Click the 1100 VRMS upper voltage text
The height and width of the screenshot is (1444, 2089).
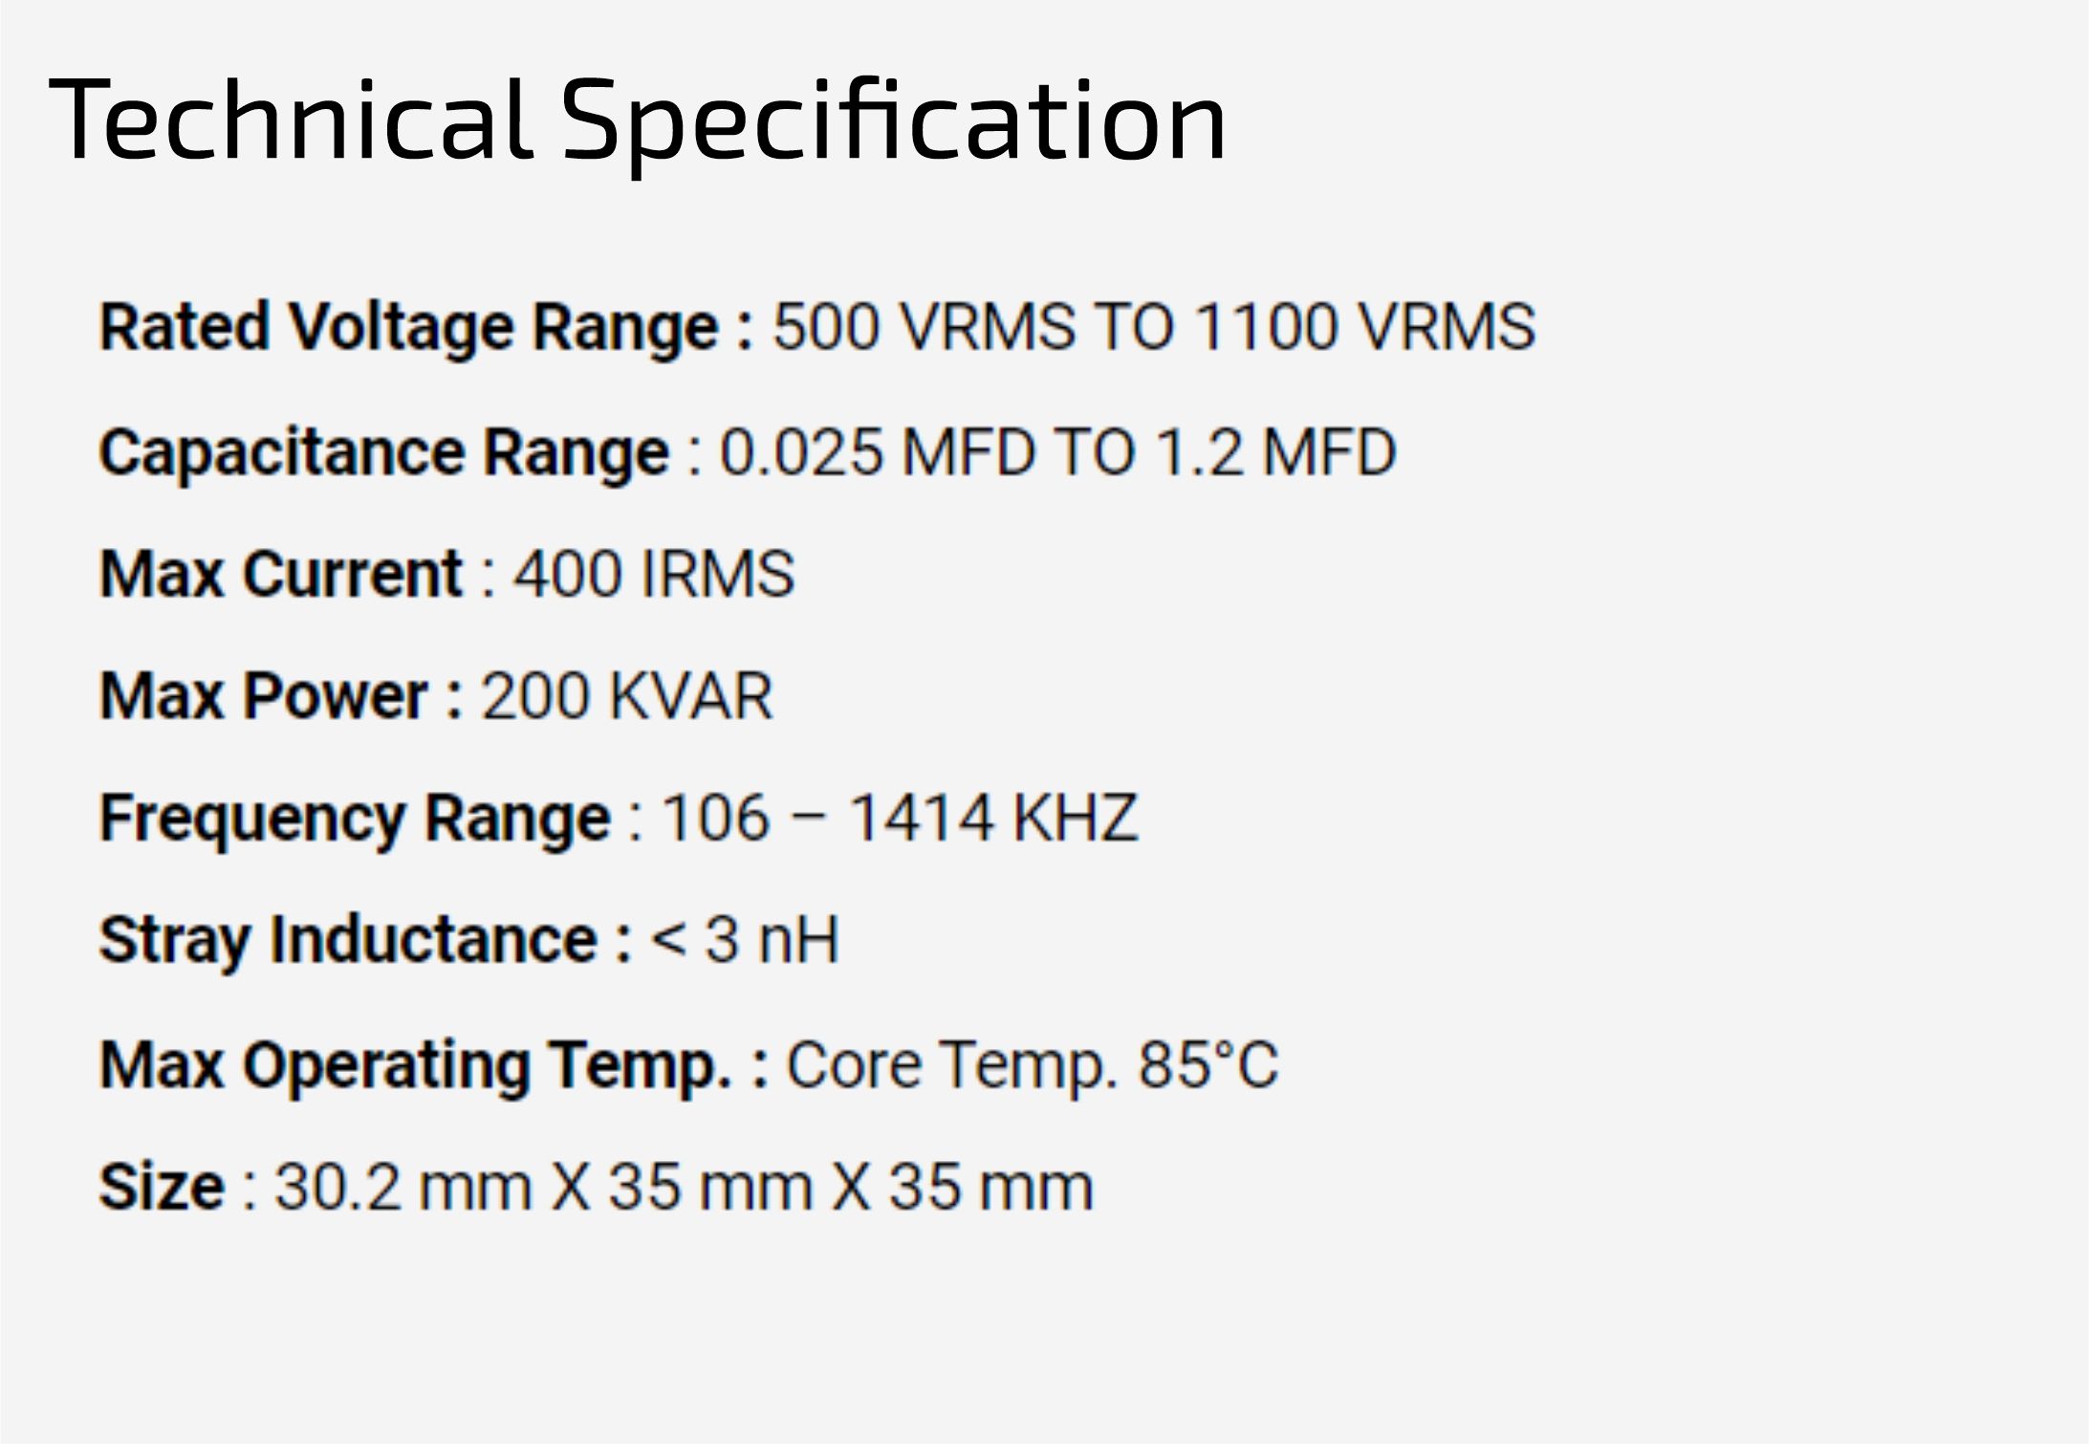(x=1365, y=327)
